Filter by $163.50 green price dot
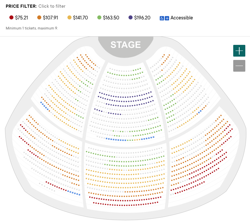 (x=99, y=17)
